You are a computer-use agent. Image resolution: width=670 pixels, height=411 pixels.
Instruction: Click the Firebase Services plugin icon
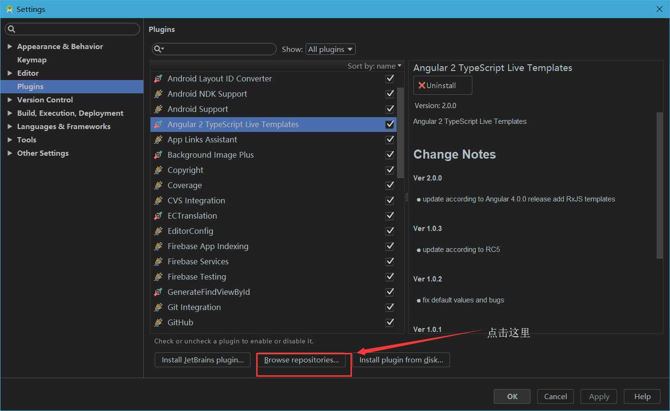[x=159, y=261]
